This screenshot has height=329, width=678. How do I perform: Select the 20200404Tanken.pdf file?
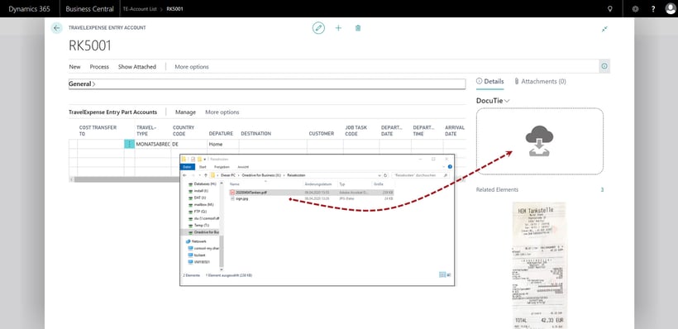pos(313,193)
